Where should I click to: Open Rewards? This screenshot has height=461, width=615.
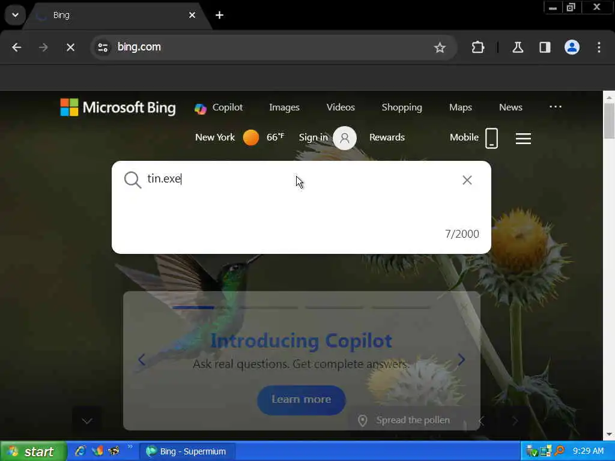(x=387, y=137)
